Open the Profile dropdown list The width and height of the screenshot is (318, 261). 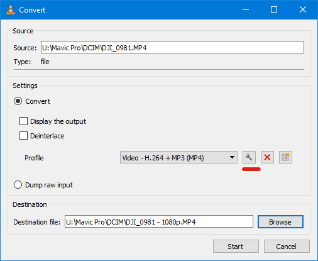pos(179,157)
